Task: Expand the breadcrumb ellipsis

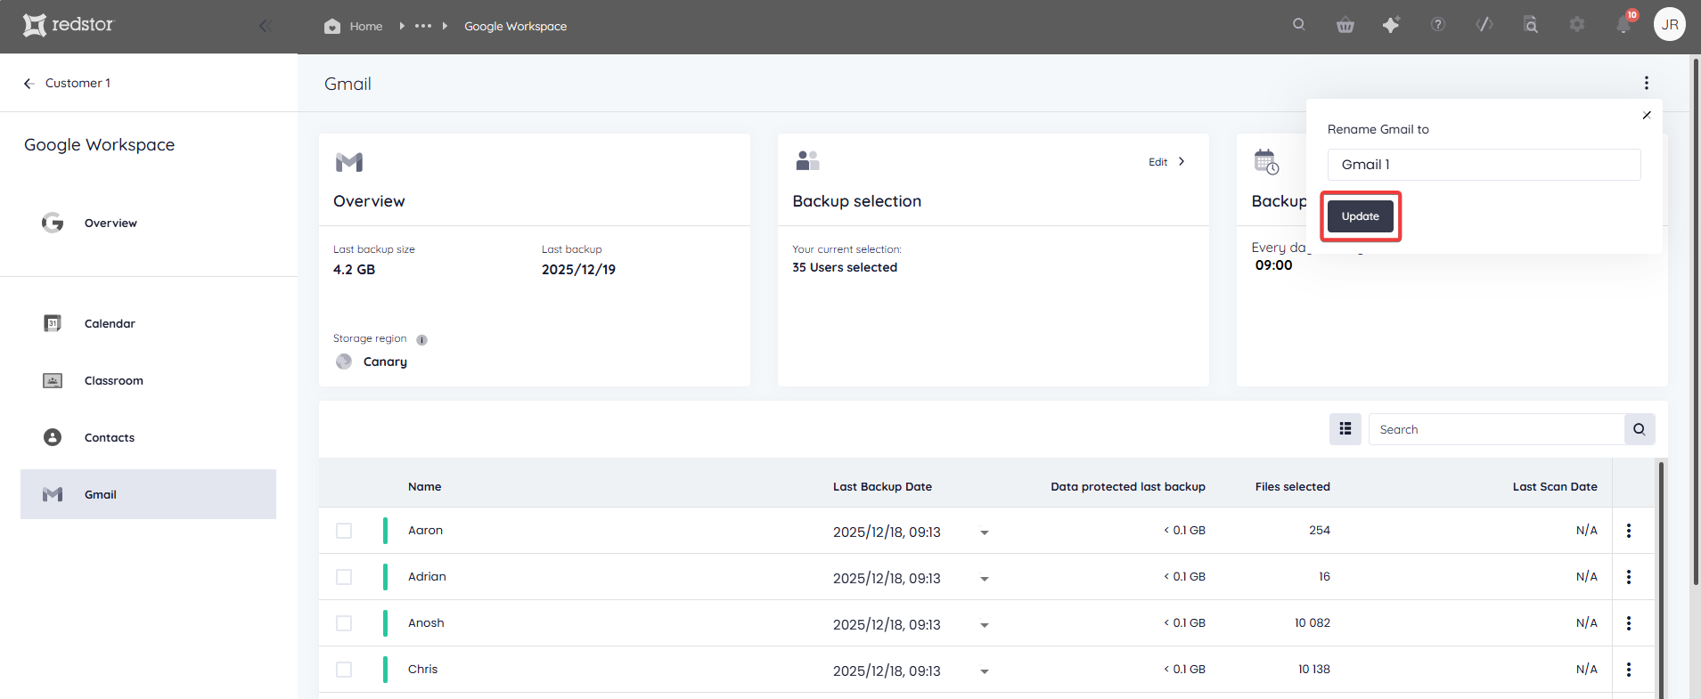Action: pyautogui.click(x=423, y=26)
